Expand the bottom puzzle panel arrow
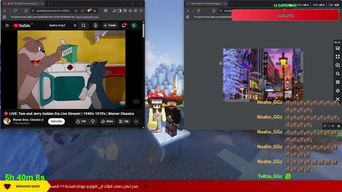 338,126
